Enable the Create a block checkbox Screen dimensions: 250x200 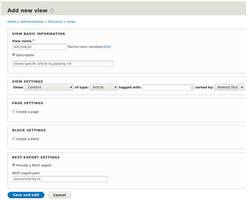tap(14, 138)
